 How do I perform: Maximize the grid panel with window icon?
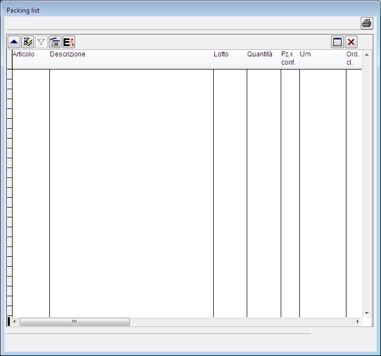click(x=337, y=42)
